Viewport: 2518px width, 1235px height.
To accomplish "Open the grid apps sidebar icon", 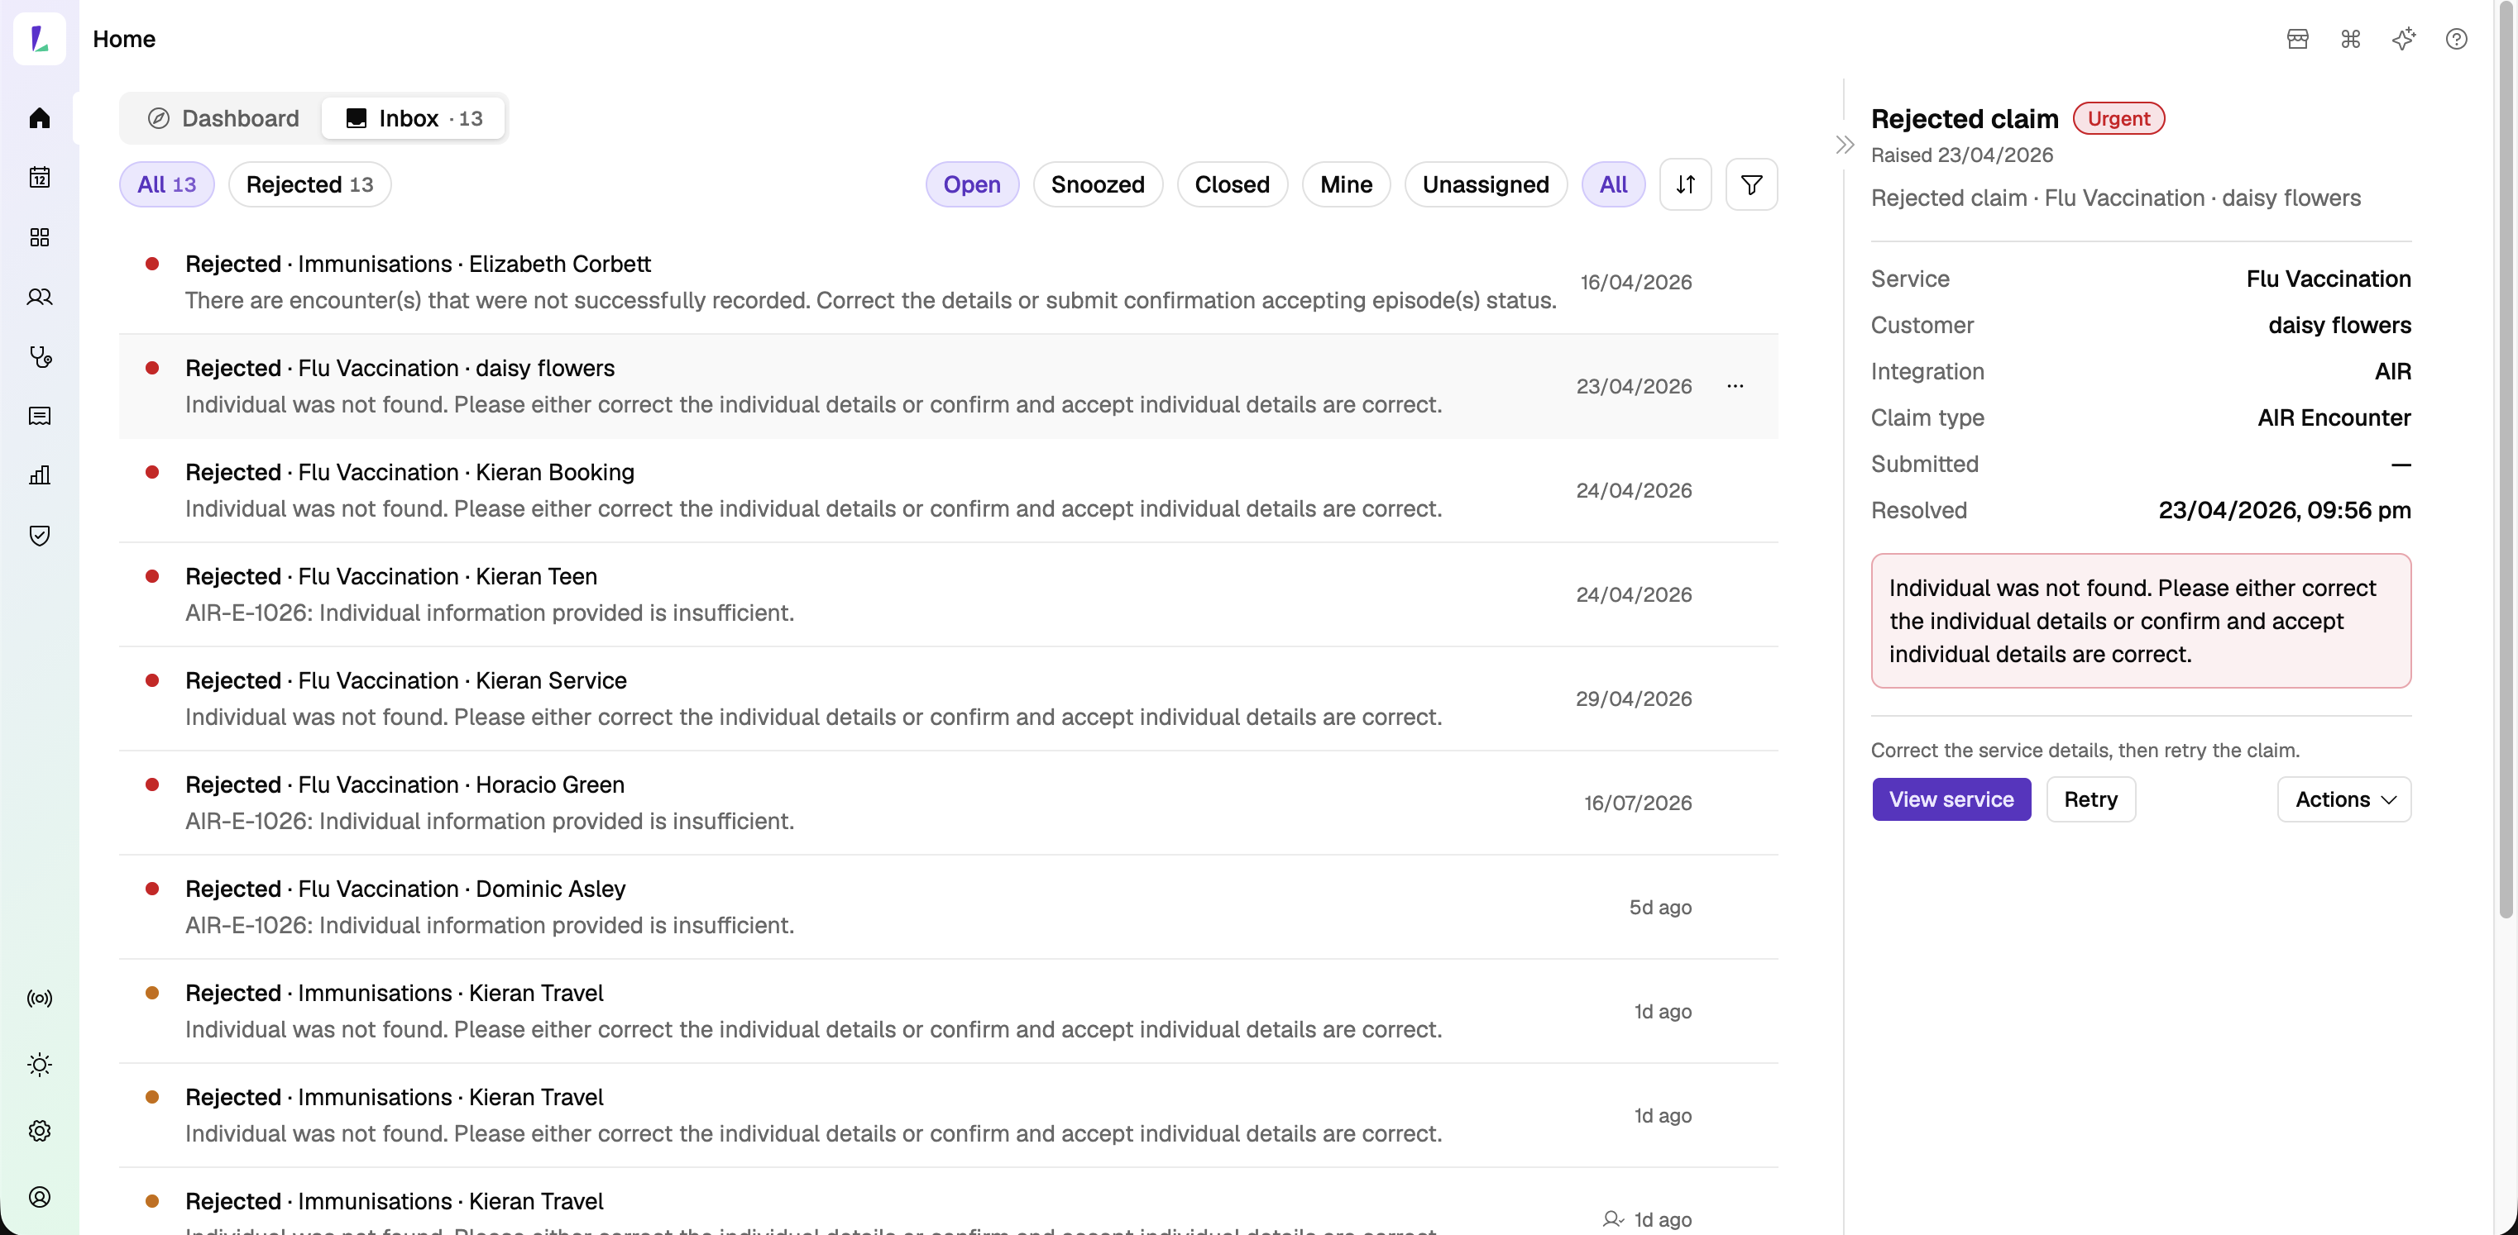I will click(39, 237).
